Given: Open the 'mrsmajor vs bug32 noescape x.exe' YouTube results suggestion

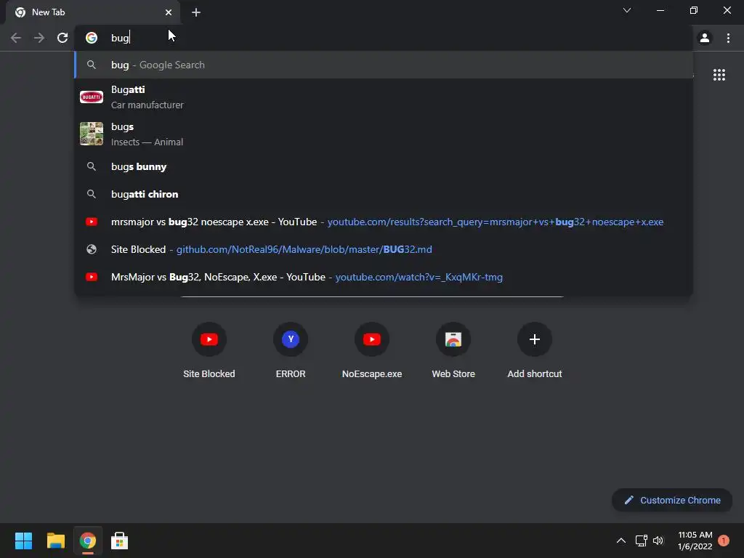Looking at the screenshot, I should point(384,222).
